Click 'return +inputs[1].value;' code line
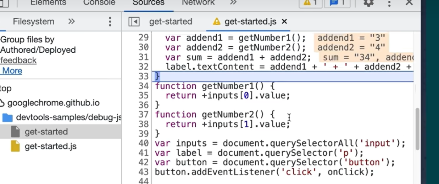 click(228, 124)
